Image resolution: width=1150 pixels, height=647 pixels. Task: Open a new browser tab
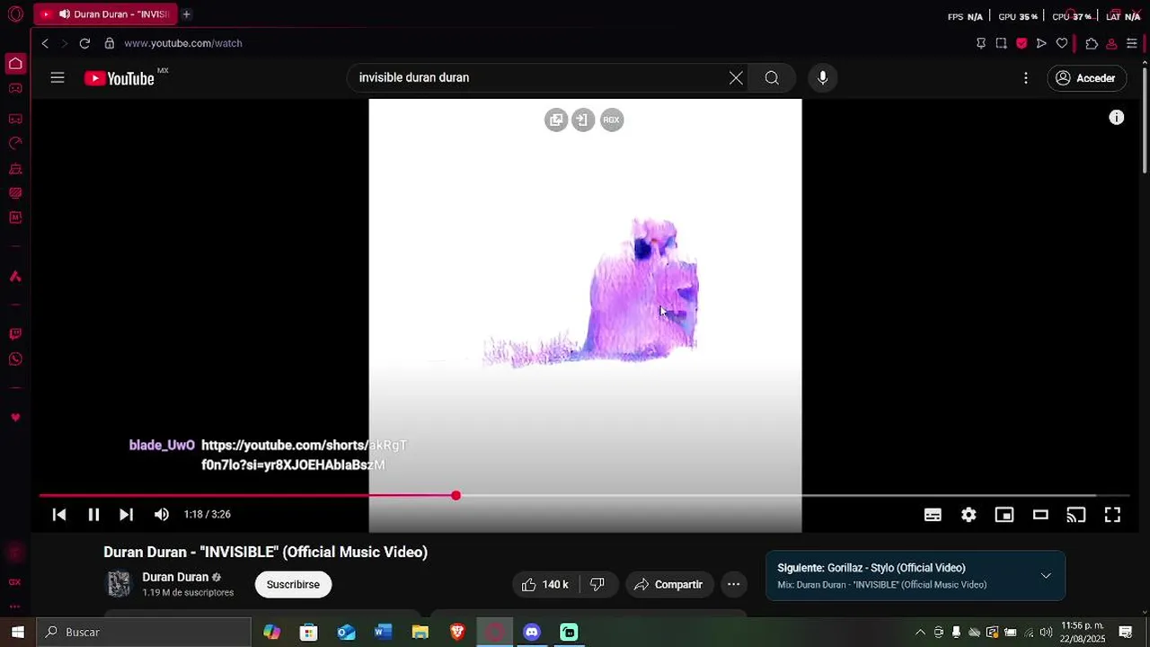point(186,14)
